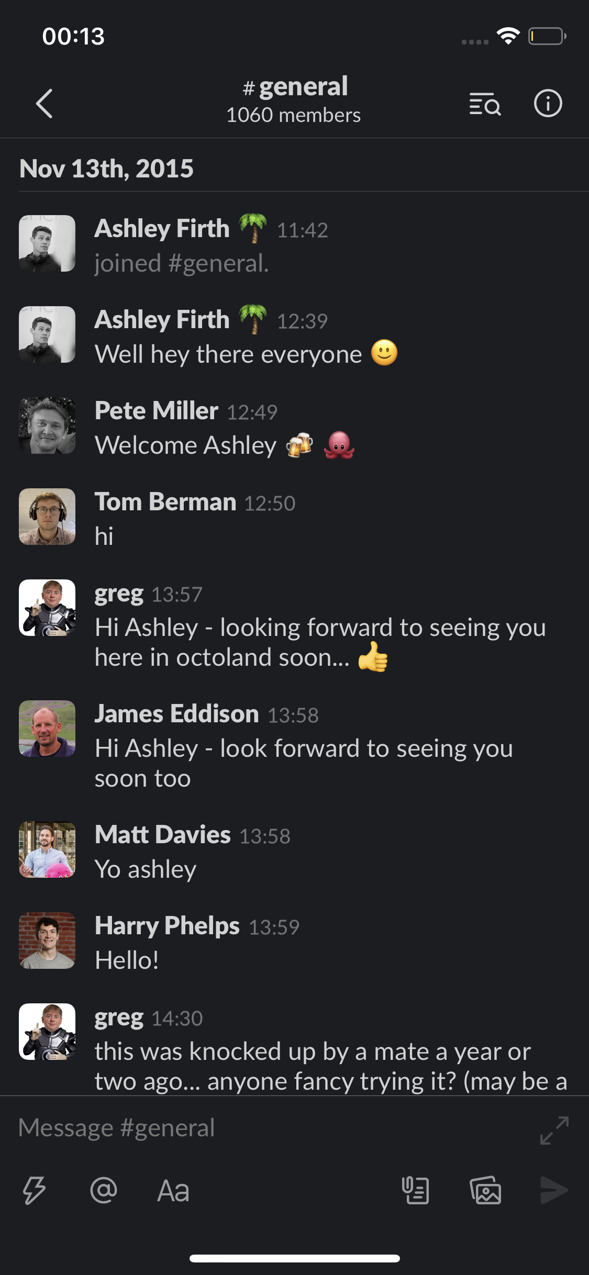The image size is (589, 1275).
Task: Tap the back chevron arrow
Action: point(45,103)
